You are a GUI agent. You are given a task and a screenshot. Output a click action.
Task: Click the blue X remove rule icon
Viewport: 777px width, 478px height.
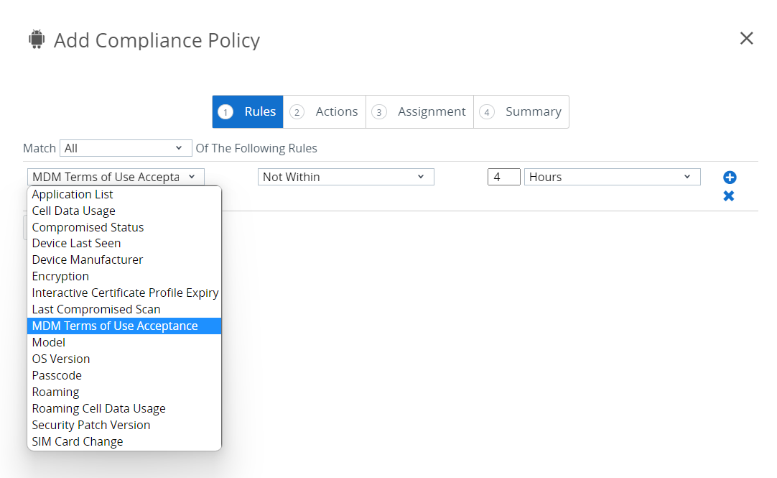pyautogui.click(x=729, y=196)
